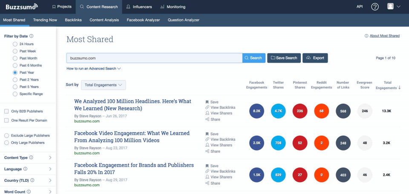
Task: Open the Facebook Analyzer tab
Action: click(143, 20)
